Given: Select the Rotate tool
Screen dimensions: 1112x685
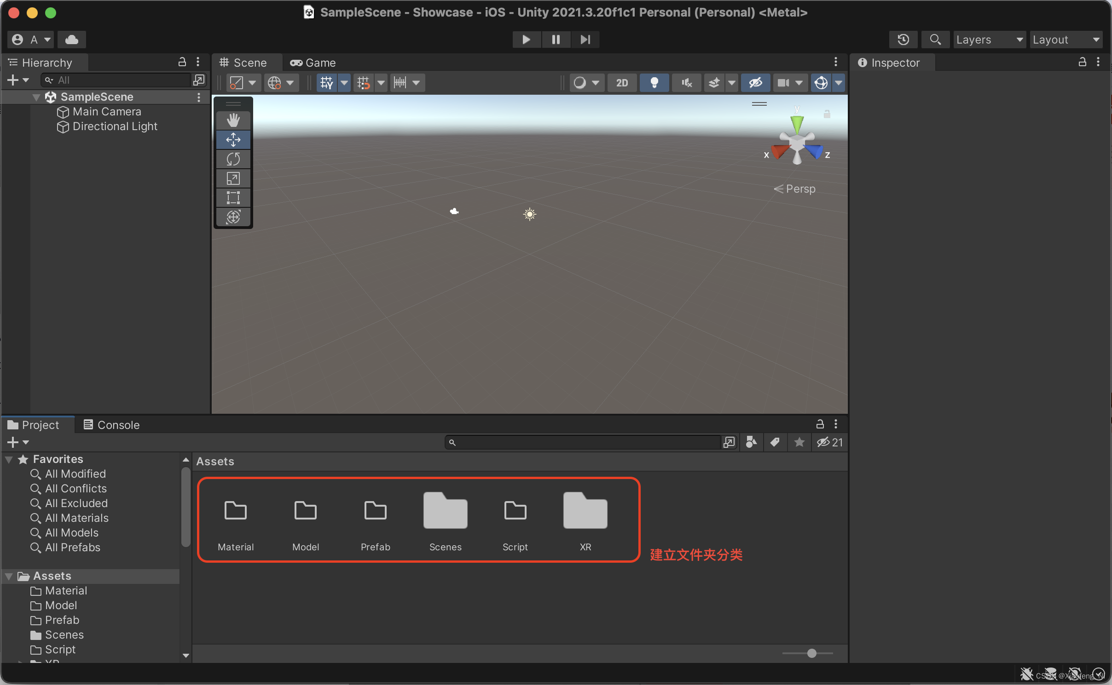Looking at the screenshot, I should [233, 159].
